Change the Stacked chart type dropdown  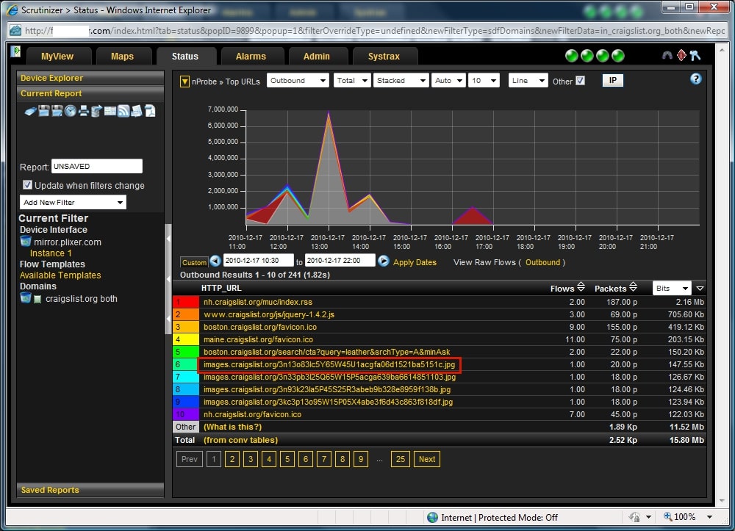point(401,80)
